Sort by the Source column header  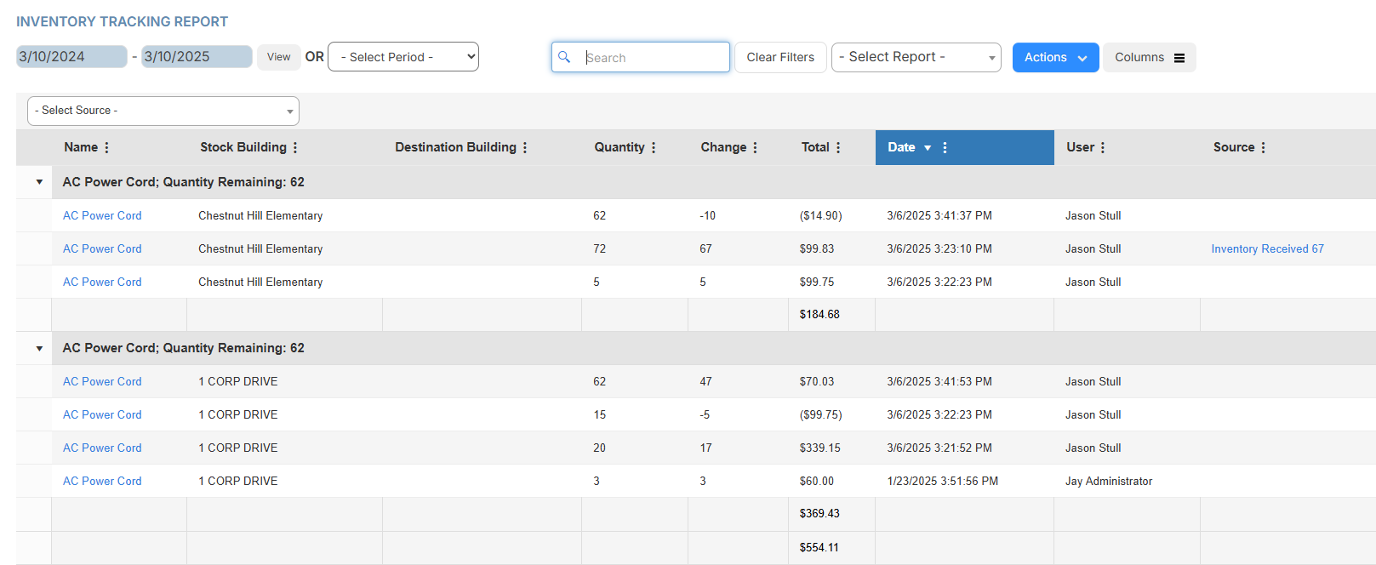[1234, 147]
